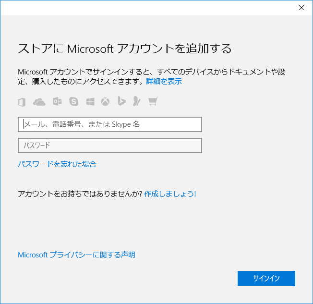Focus the email, phone, or Skype name field
This screenshot has height=304, width=313.
point(109,124)
